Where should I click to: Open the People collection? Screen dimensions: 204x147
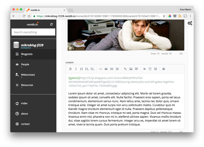[34, 65]
